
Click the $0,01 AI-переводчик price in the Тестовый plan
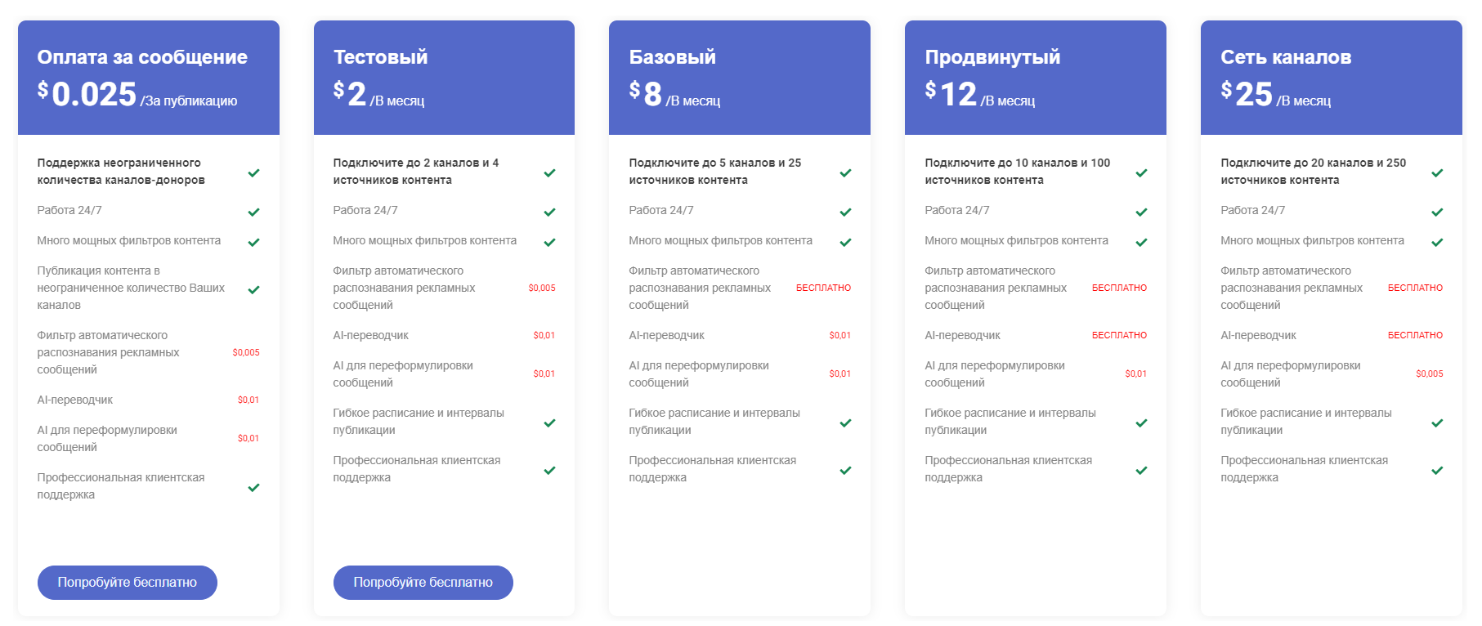[544, 335]
